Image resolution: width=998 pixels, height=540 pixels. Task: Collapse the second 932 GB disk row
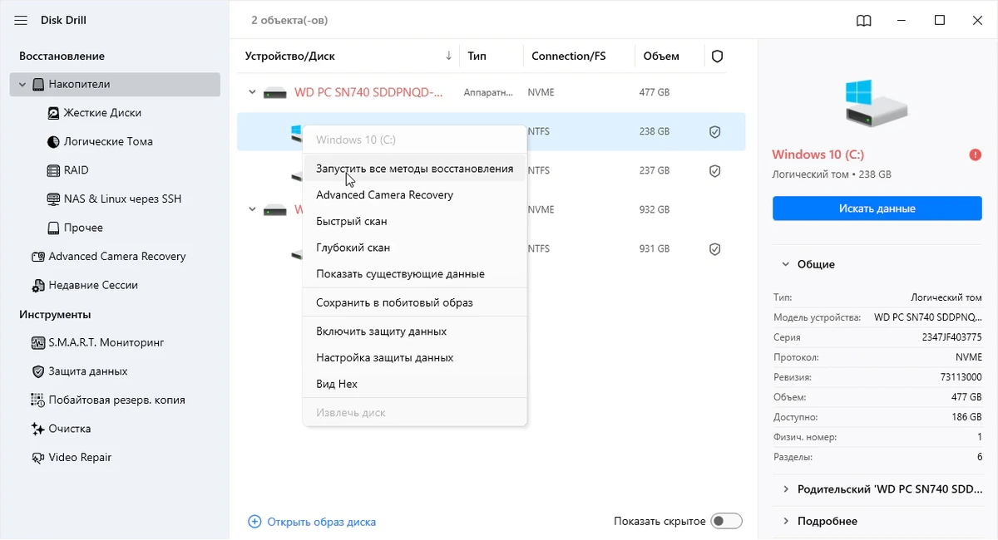[x=252, y=209]
